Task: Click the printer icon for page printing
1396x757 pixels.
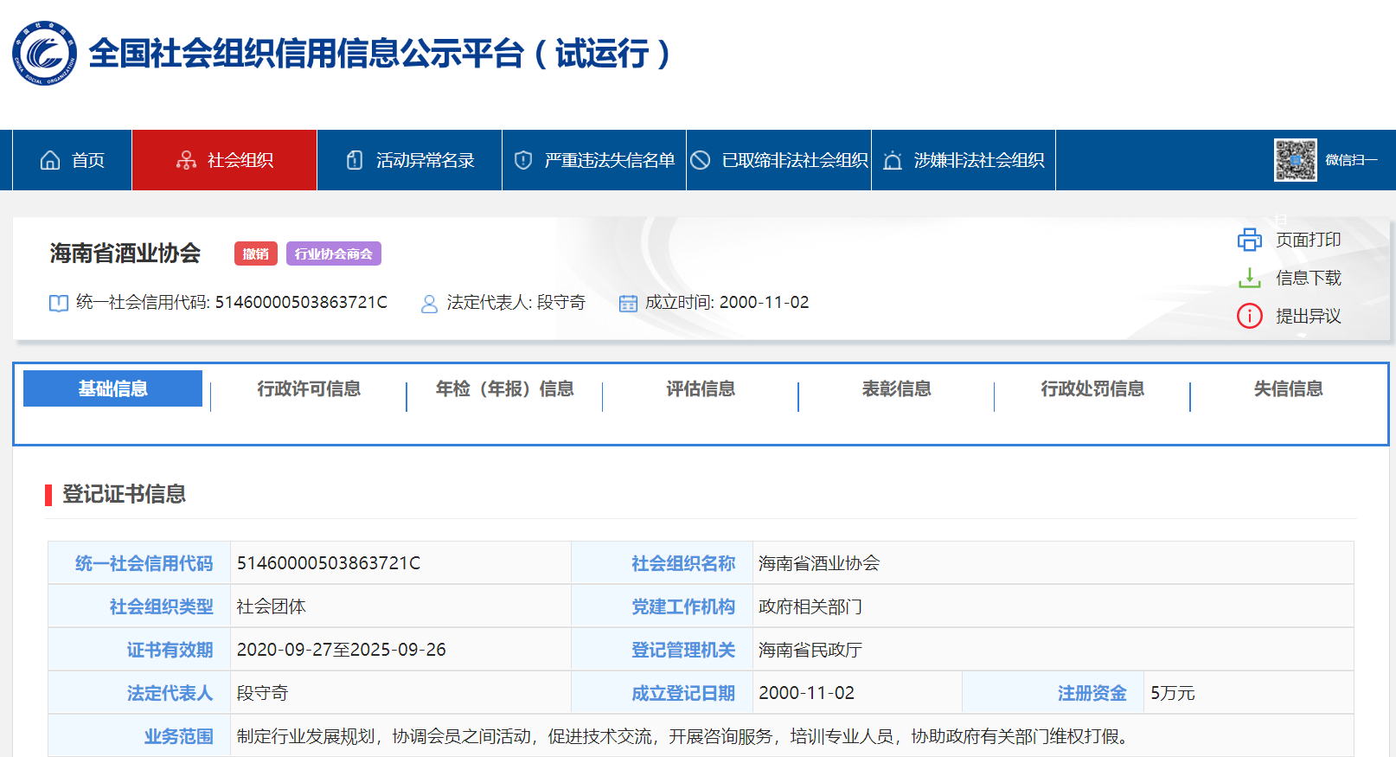Action: pyautogui.click(x=1249, y=240)
